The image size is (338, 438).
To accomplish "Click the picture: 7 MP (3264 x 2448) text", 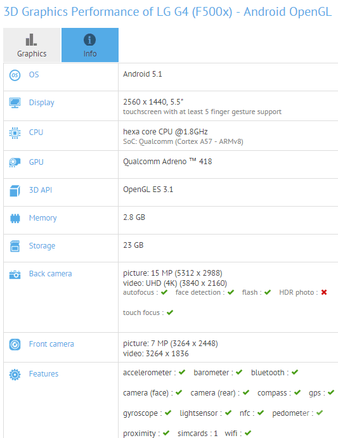I will click(x=171, y=344).
